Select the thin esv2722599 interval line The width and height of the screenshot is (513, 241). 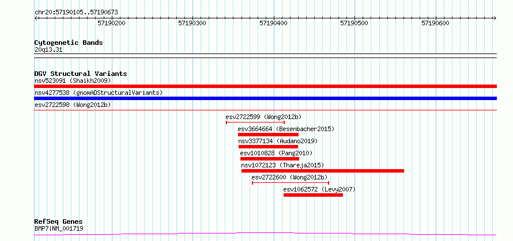click(255, 123)
